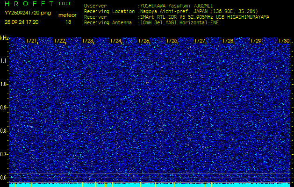Click the 1724 time marker

115,41
